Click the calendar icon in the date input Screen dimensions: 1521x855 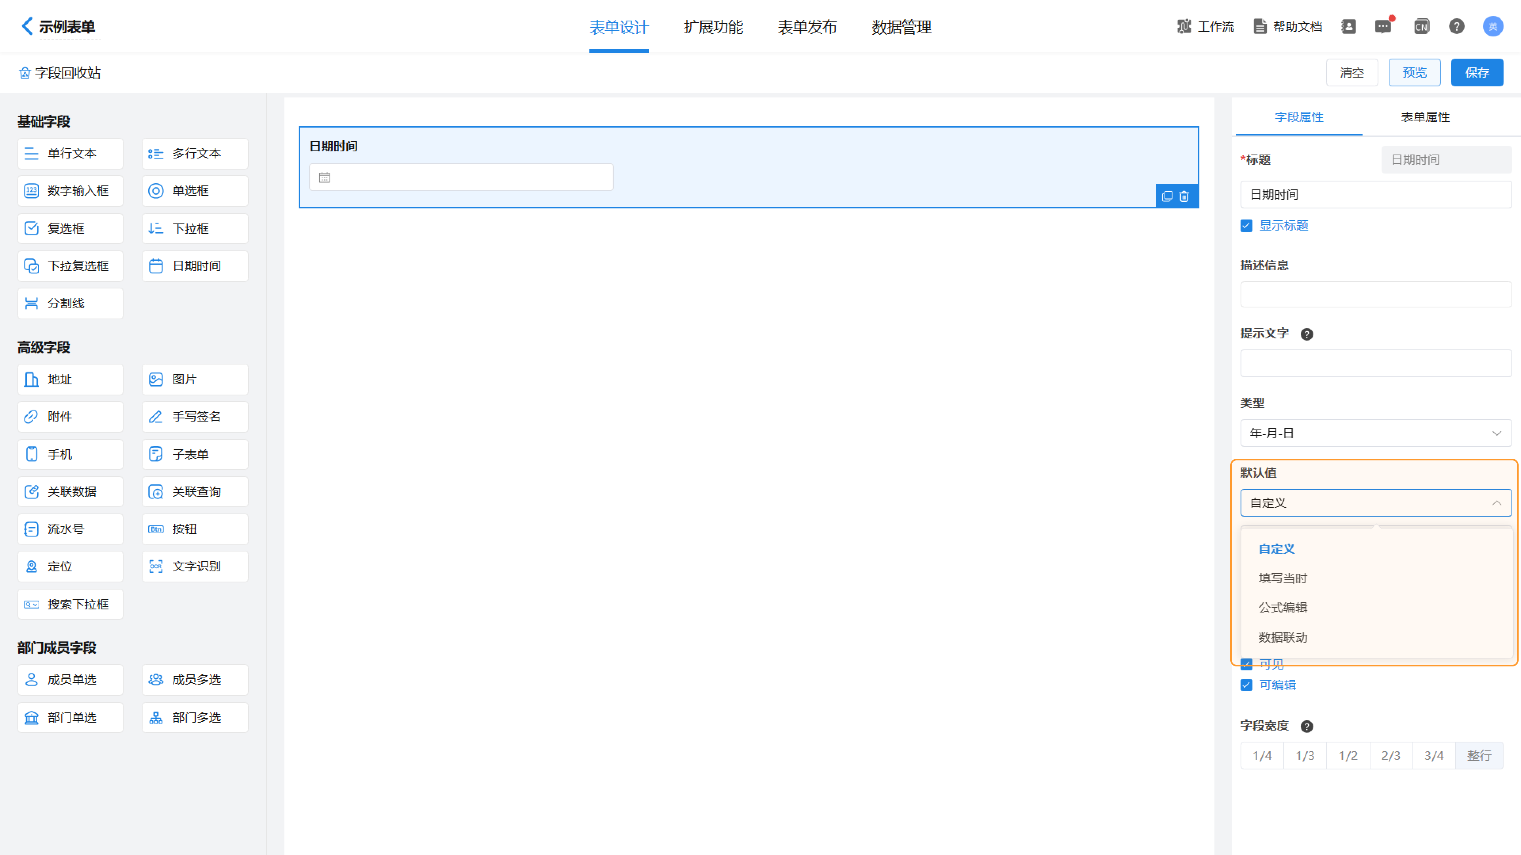tap(325, 178)
